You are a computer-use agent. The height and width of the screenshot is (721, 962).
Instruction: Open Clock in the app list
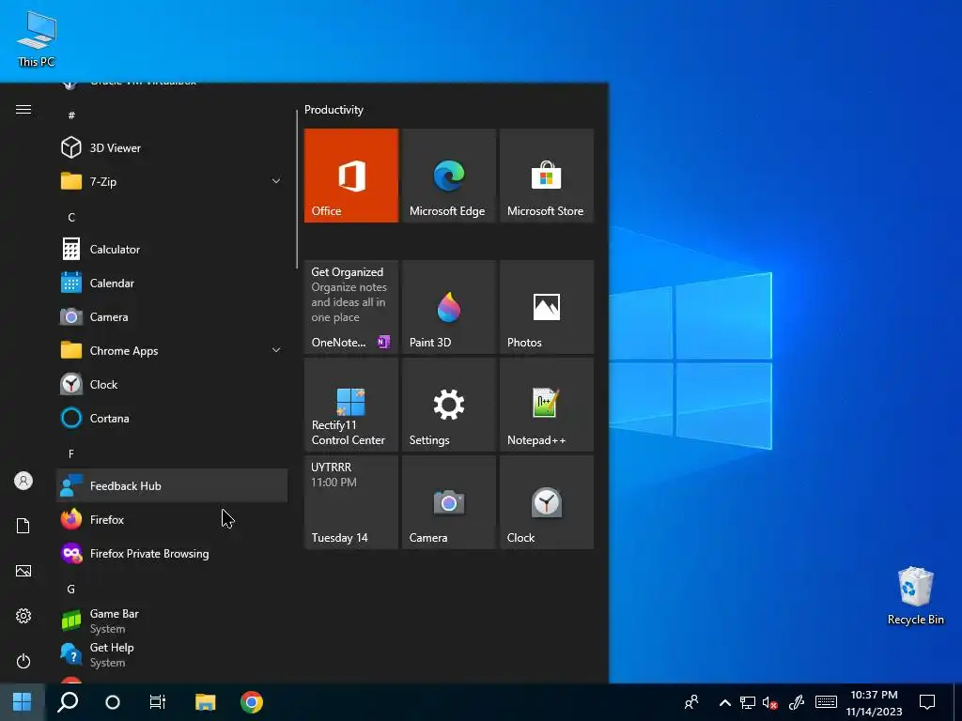coord(172,384)
